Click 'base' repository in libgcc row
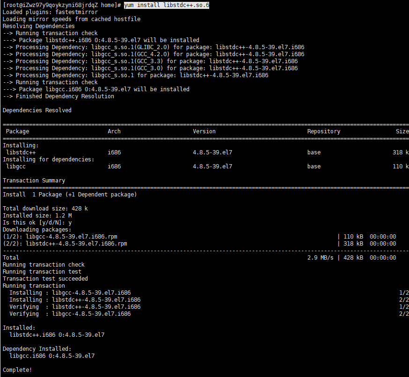 (314, 167)
